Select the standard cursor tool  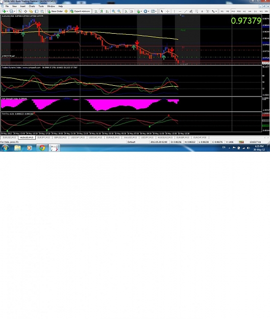coord(162,11)
